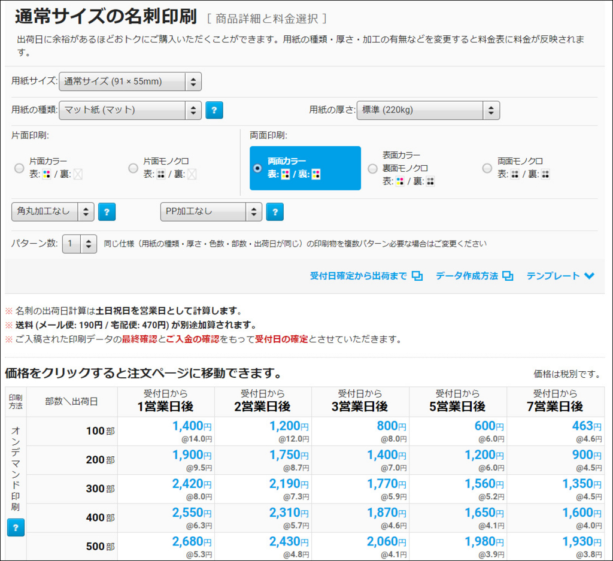Click external window icon after データ作成方法
The width and height of the screenshot is (613, 561).
[508, 276]
